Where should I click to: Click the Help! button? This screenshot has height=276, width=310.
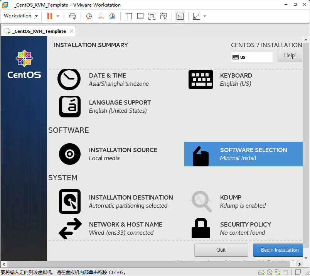coord(290,56)
